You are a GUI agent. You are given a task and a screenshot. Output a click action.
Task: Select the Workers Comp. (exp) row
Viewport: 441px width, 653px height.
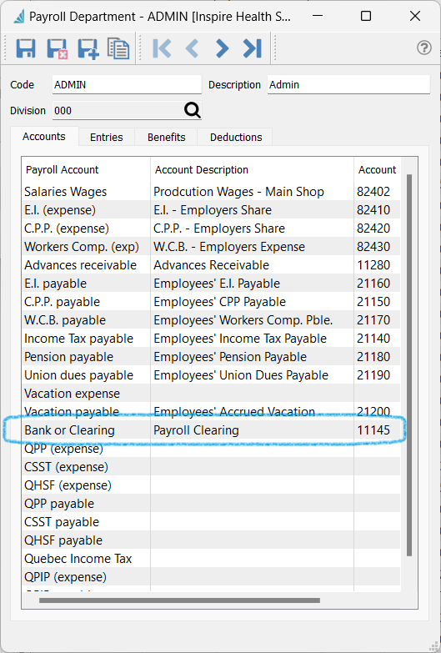[211, 247]
